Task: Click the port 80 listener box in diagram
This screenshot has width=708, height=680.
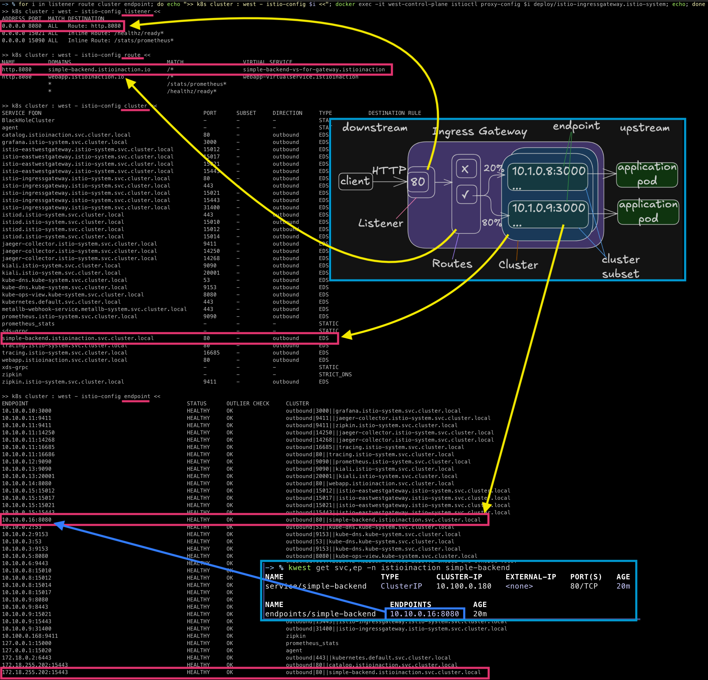Action: tap(418, 181)
